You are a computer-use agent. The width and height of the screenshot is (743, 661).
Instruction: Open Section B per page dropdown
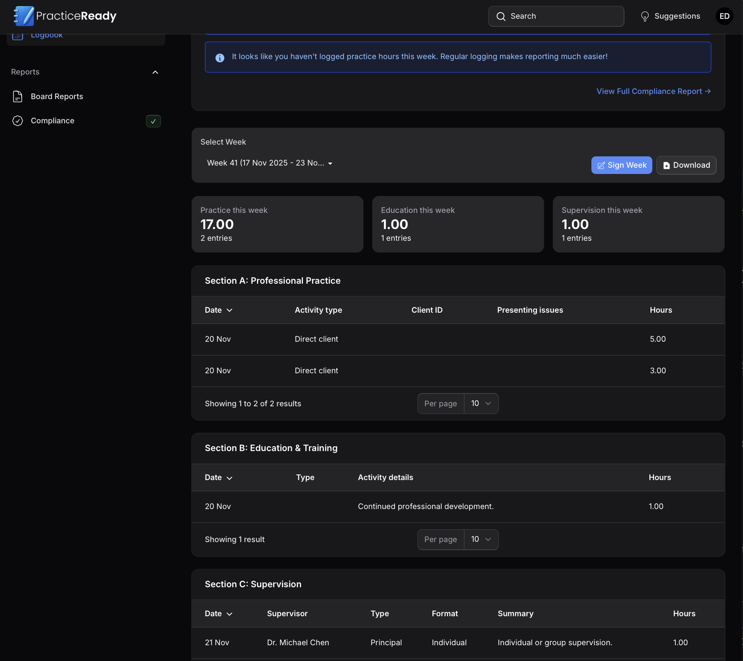tap(481, 540)
